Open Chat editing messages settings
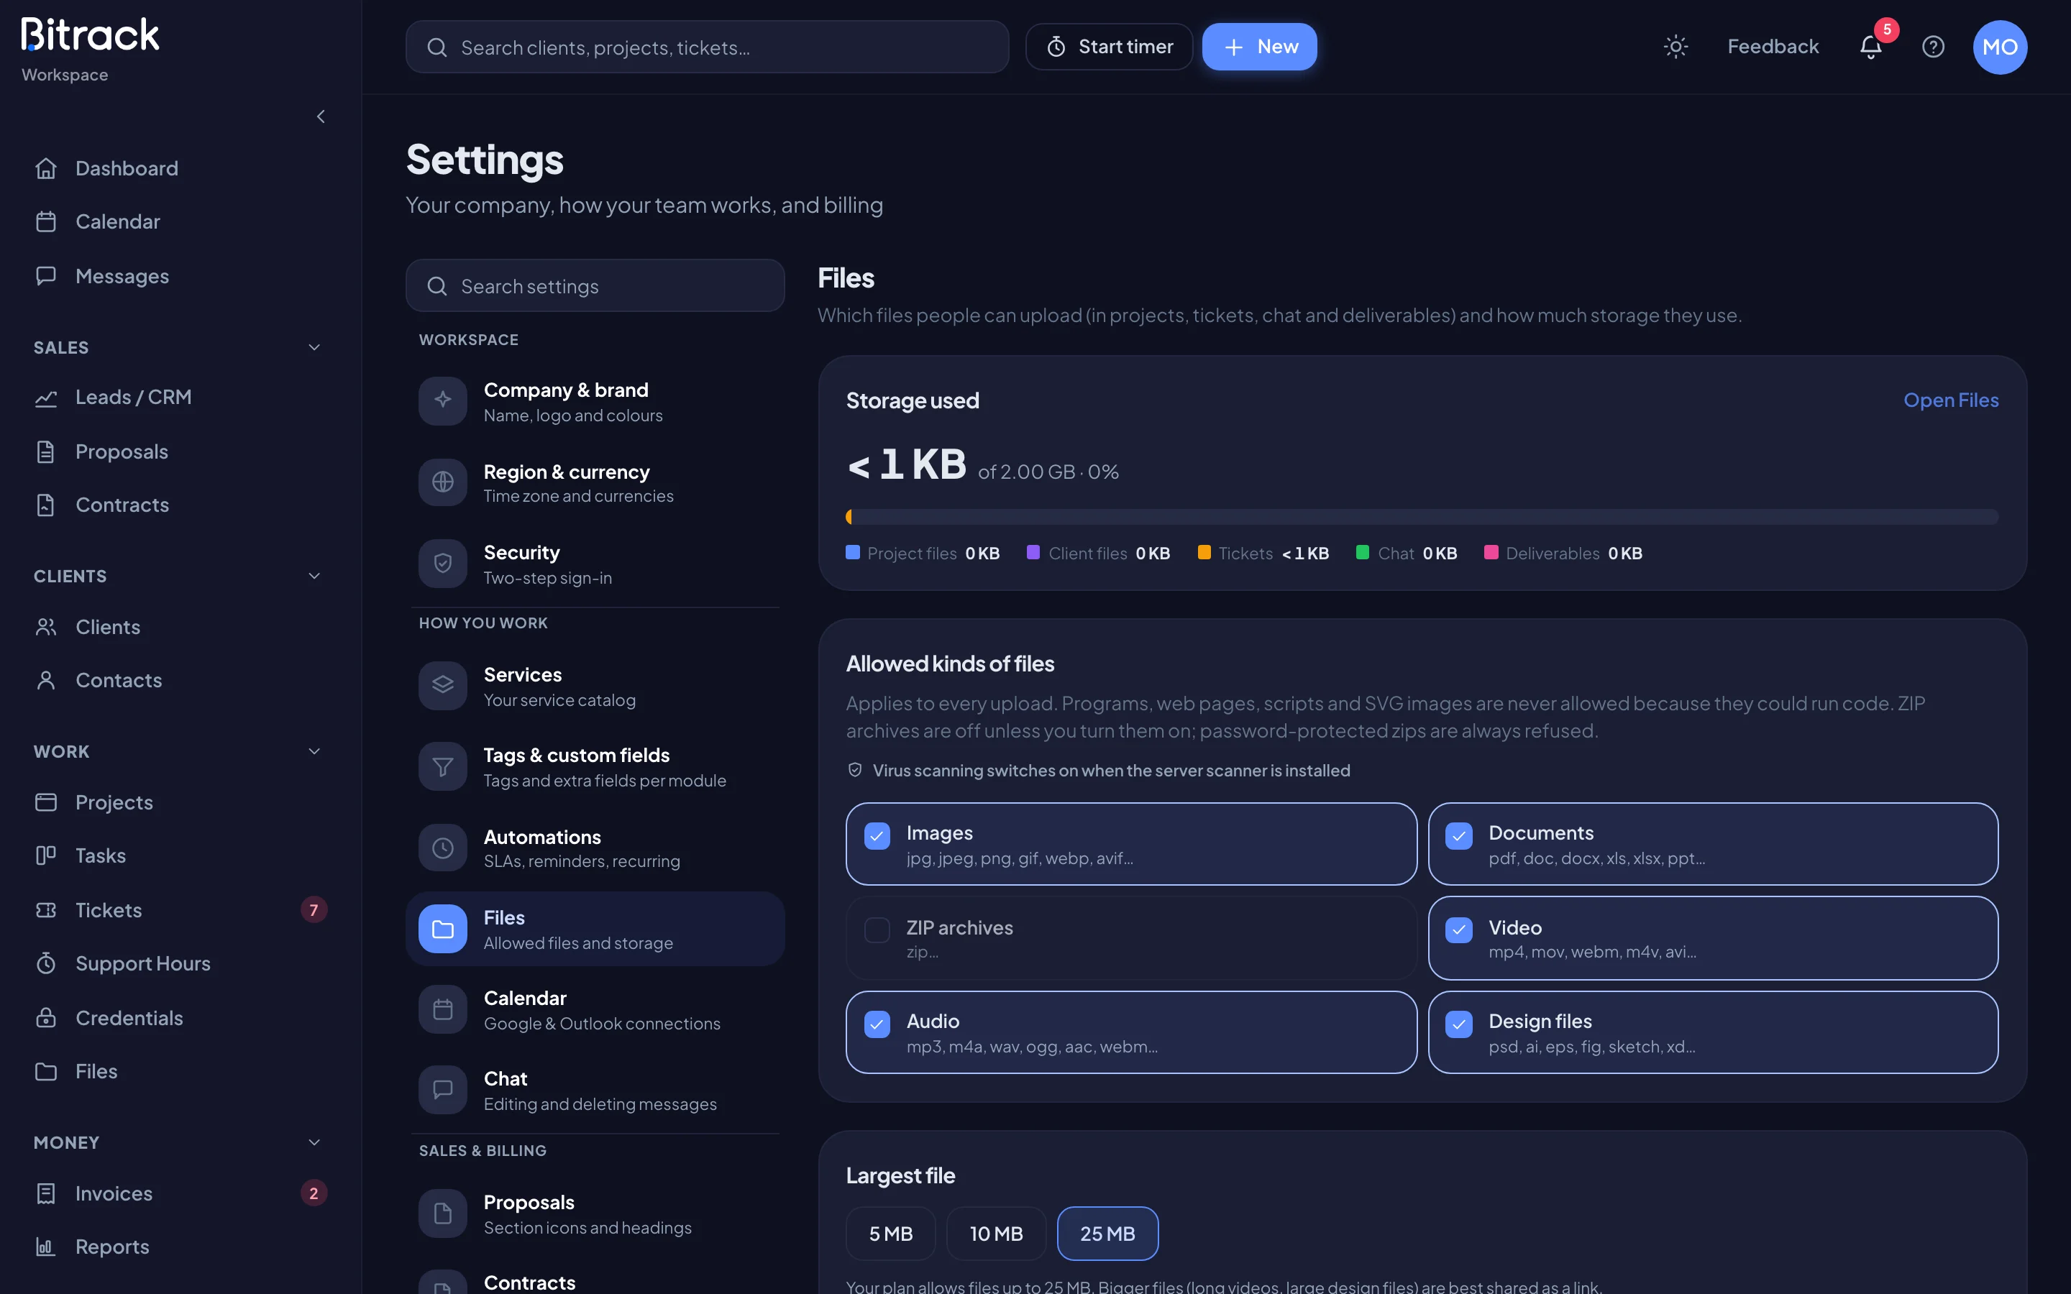This screenshot has height=1294, width=2071. 595,1091
